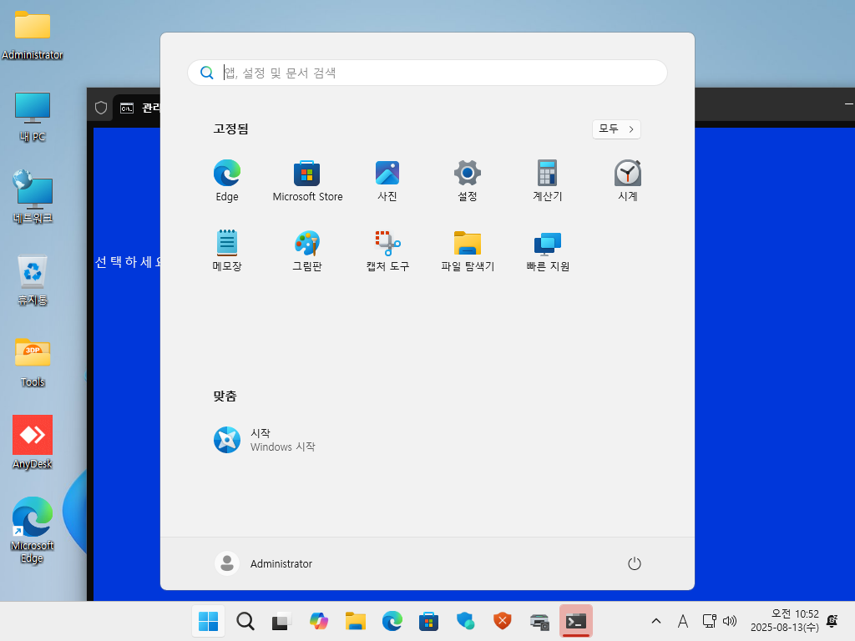Open Task View on the taskbar

(x=282, y=621)
